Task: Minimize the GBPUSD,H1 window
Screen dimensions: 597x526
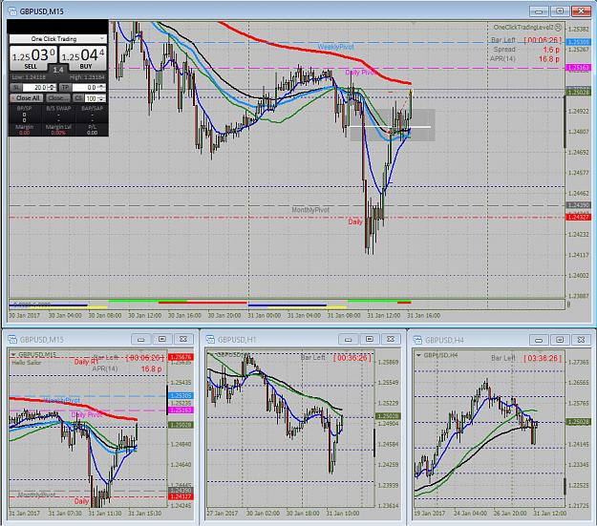Action: (348, 339)
